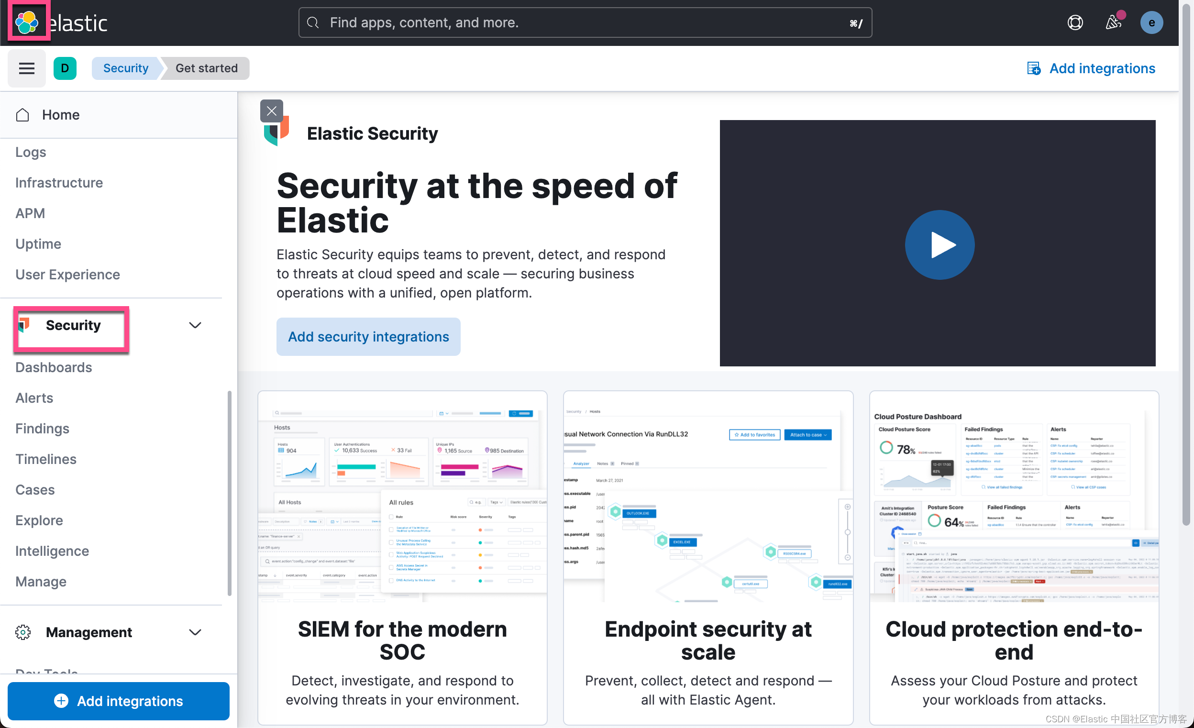Click the plus icon in Add integrations button

(61, 701)
